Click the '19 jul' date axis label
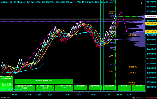The image size is (157, 99). pyautogui.click(x=93, y=94)
